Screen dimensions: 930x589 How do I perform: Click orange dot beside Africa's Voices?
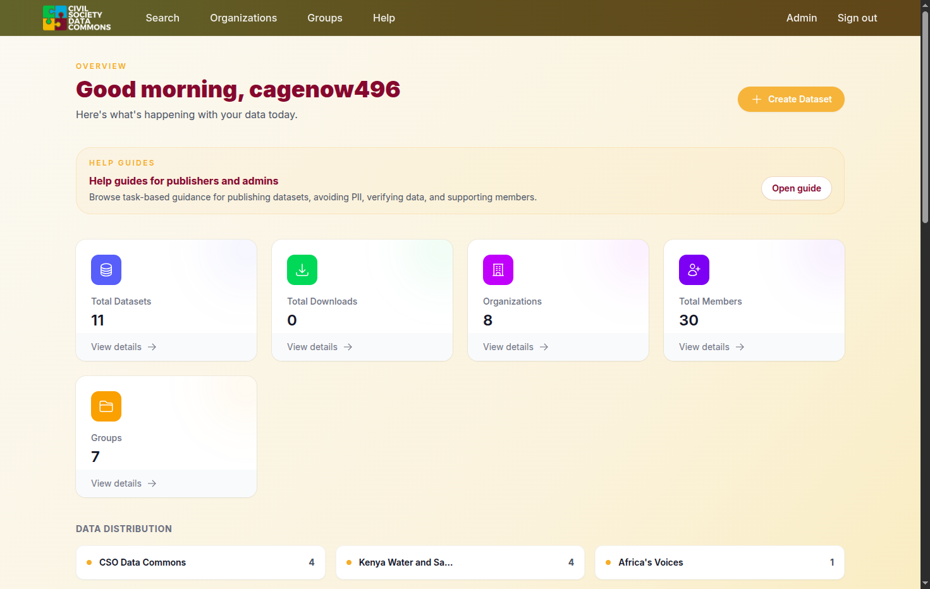608,562
